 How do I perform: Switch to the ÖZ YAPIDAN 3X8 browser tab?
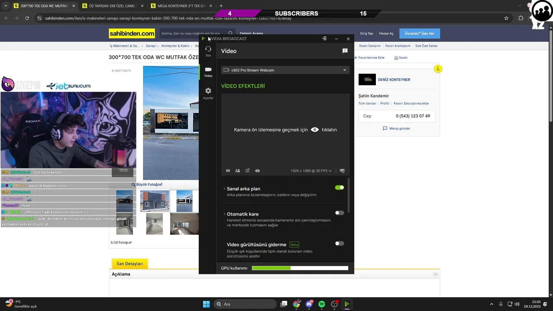point(112,6)
